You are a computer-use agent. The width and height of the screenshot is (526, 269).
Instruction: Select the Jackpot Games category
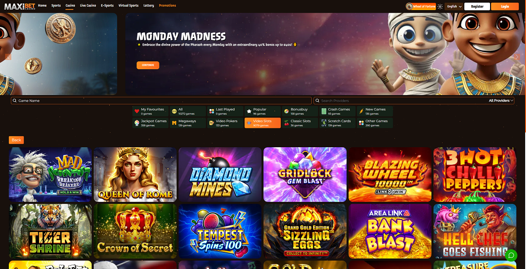[150, 123]
